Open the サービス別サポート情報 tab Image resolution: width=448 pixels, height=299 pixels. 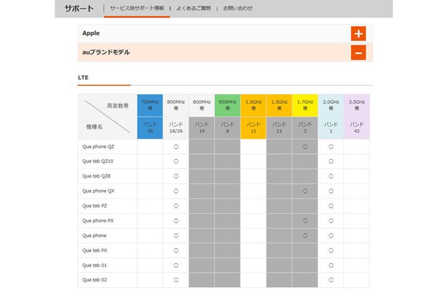(137, 8)
